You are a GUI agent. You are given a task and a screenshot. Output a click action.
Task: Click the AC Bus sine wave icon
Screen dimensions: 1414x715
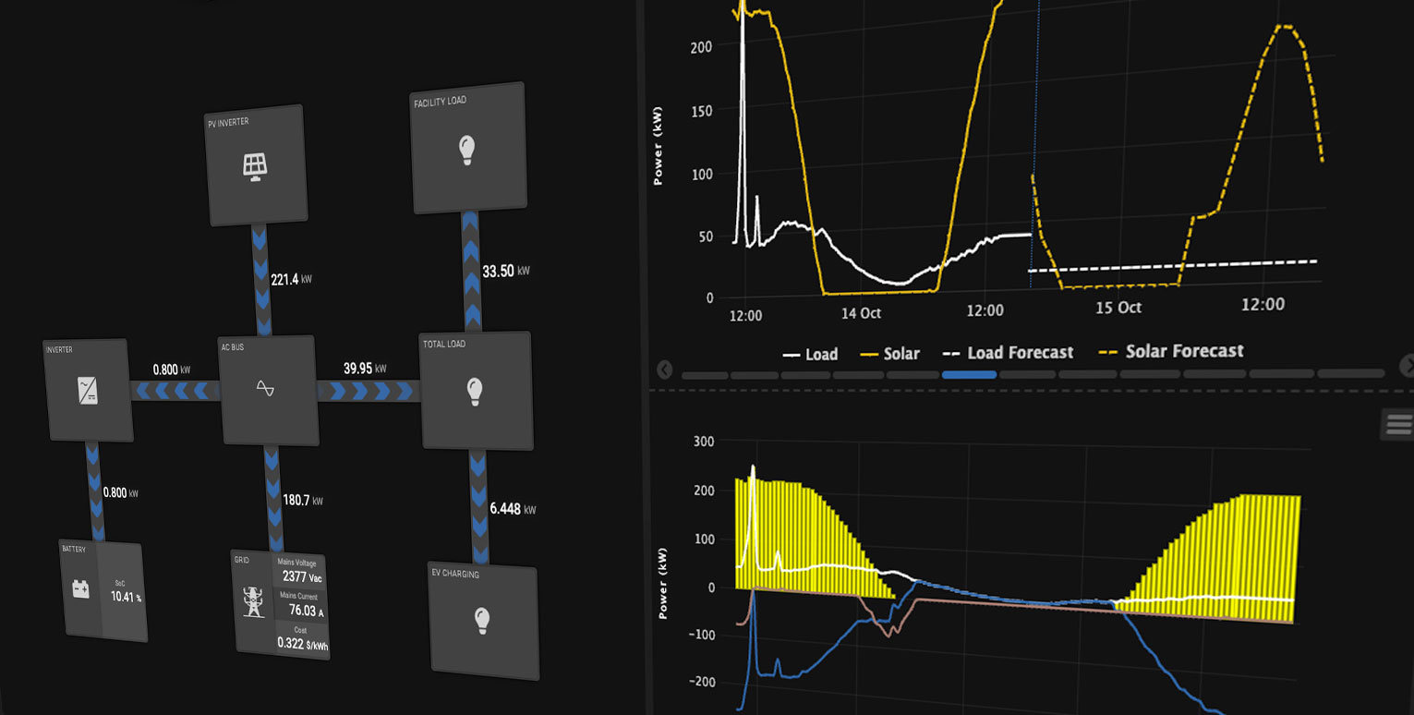click(x=265, y=388)
